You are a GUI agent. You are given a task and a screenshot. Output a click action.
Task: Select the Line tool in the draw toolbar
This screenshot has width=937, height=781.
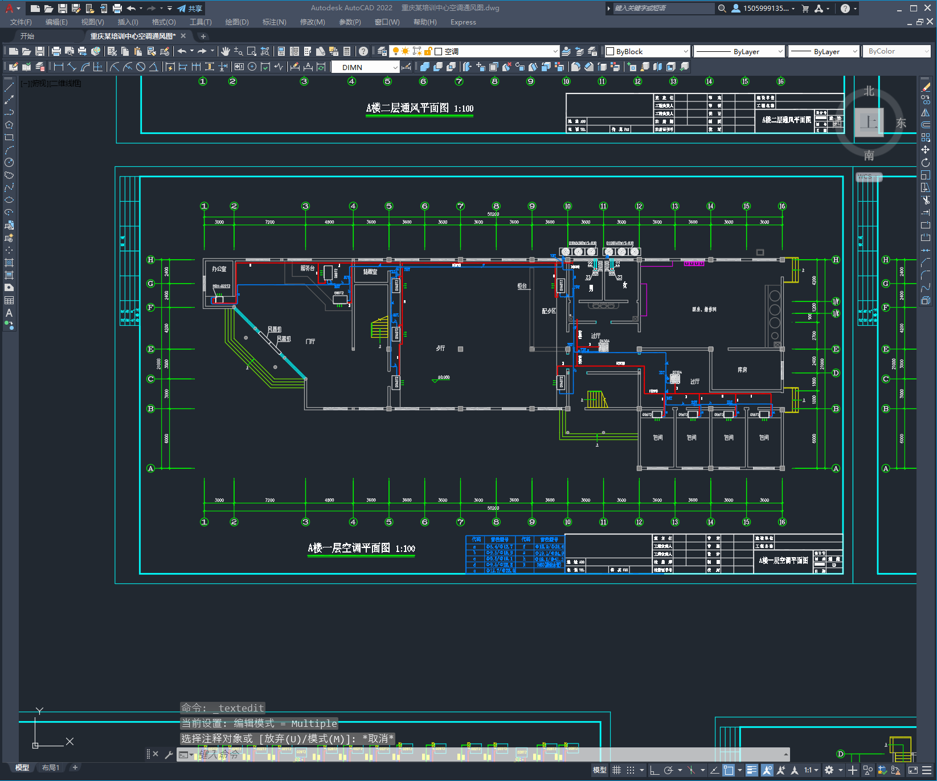[x=9, y=87]
